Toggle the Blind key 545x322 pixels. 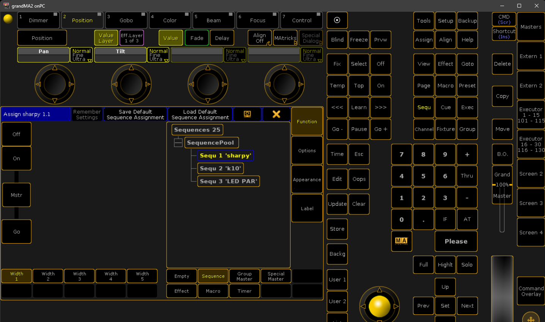pos(337,39)
